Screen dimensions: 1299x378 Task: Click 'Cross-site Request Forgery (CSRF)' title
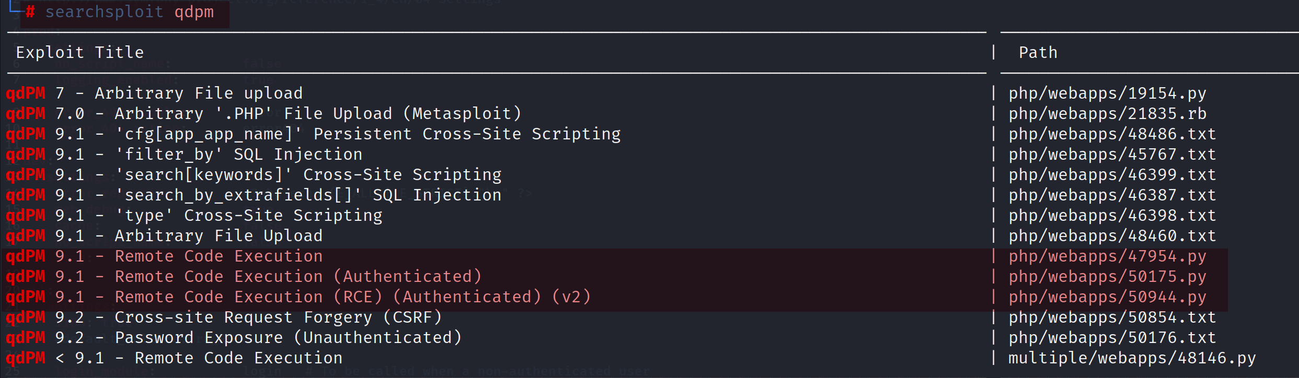[278, 317]
